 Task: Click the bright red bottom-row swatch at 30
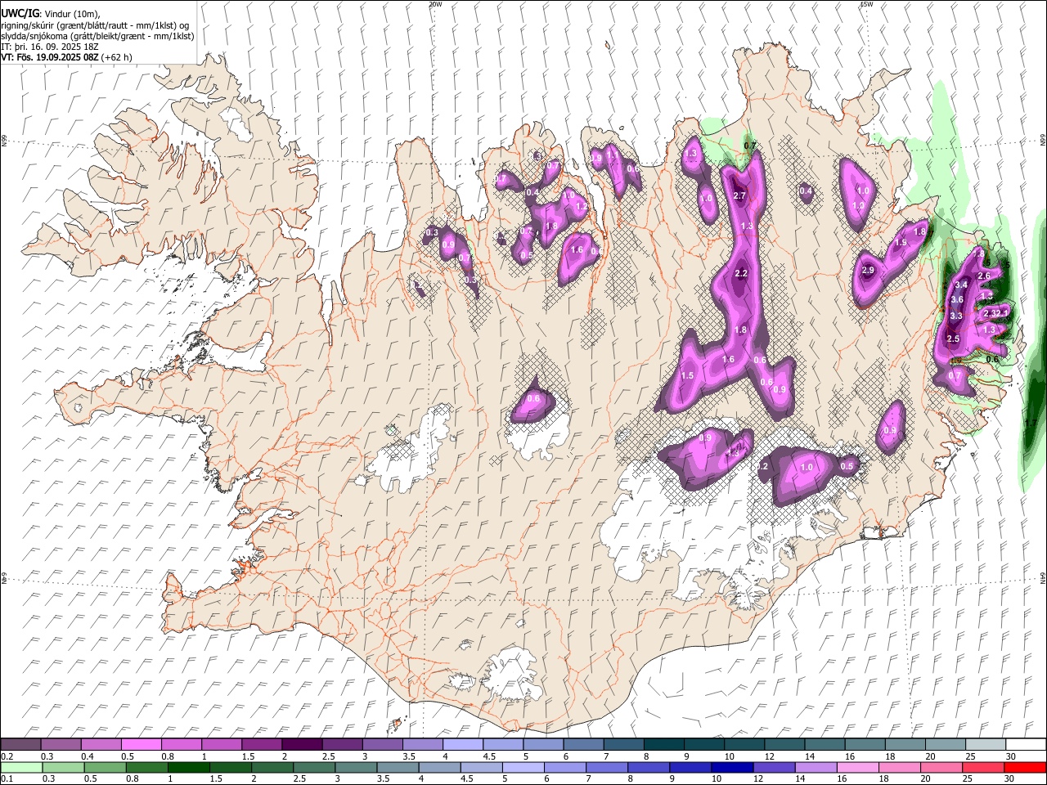click(1026, 767)
